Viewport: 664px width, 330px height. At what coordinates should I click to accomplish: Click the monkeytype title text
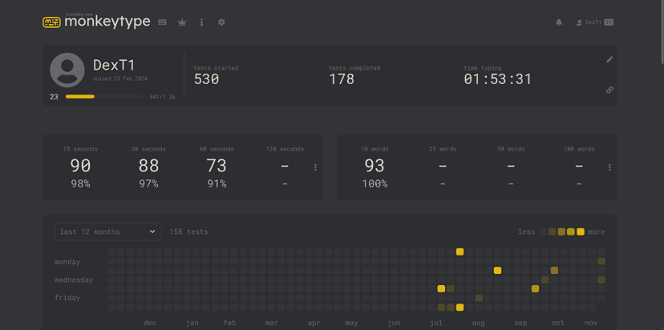click(x=107, y=22)
